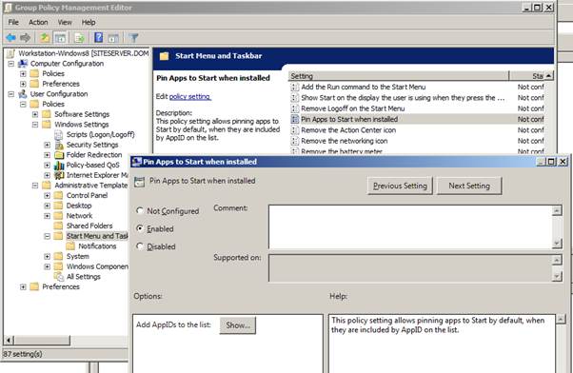The width and height of the screenshot is (573, 373).
Task: Expand the Security Settings node
Action: tap(48, 145)
